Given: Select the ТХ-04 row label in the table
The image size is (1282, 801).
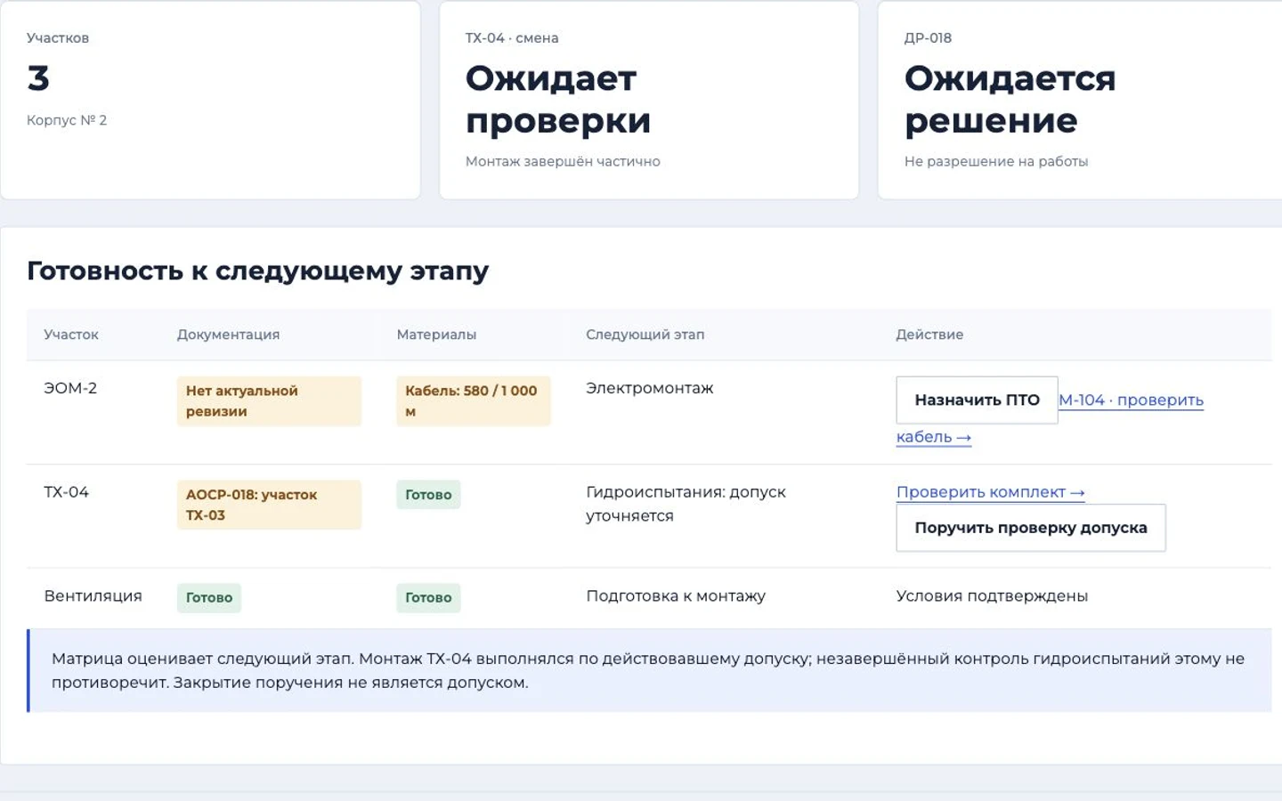Looking at the screenshot, I should click(x=67, y=492).
